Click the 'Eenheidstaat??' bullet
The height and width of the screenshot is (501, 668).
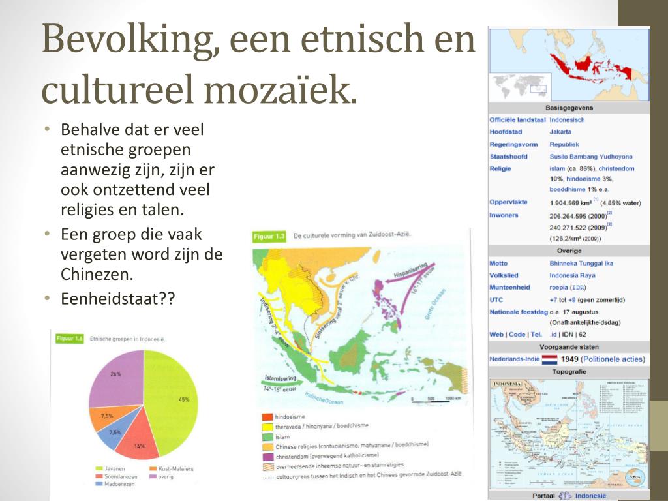117,299
